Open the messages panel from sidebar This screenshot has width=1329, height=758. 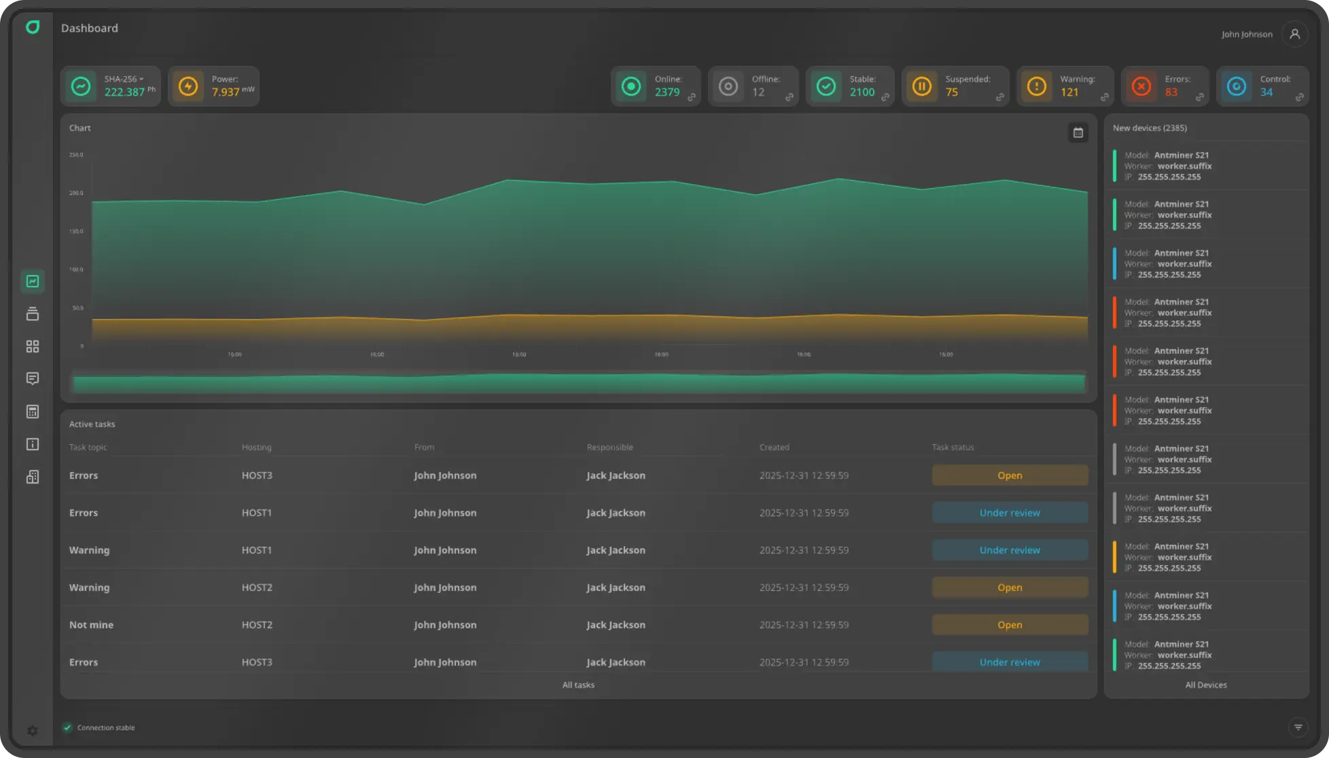point(33,378)
